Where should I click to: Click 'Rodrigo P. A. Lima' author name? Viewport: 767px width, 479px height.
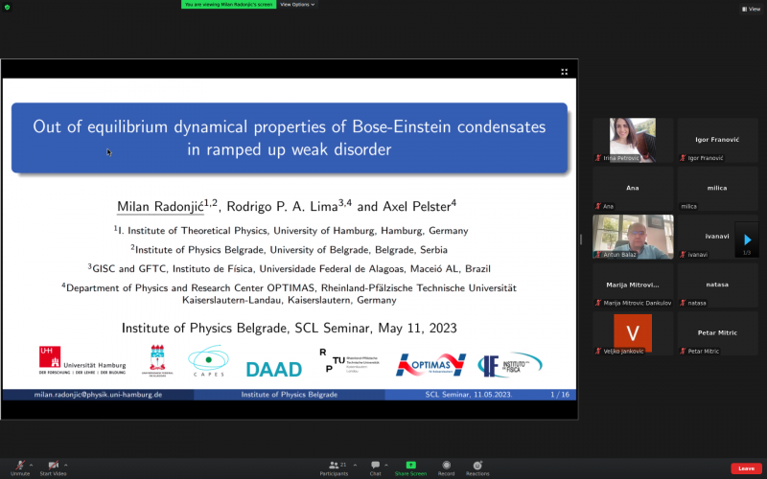282,207
